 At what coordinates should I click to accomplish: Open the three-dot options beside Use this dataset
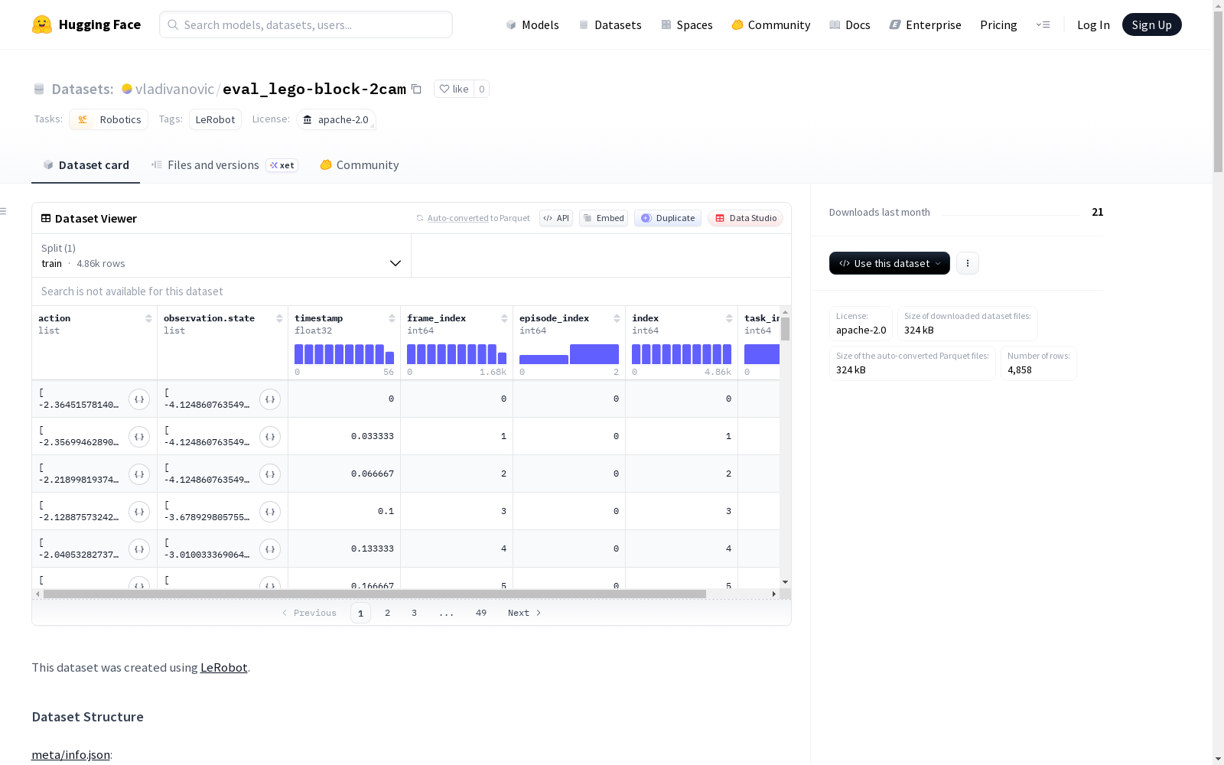(x=968, y=263)
